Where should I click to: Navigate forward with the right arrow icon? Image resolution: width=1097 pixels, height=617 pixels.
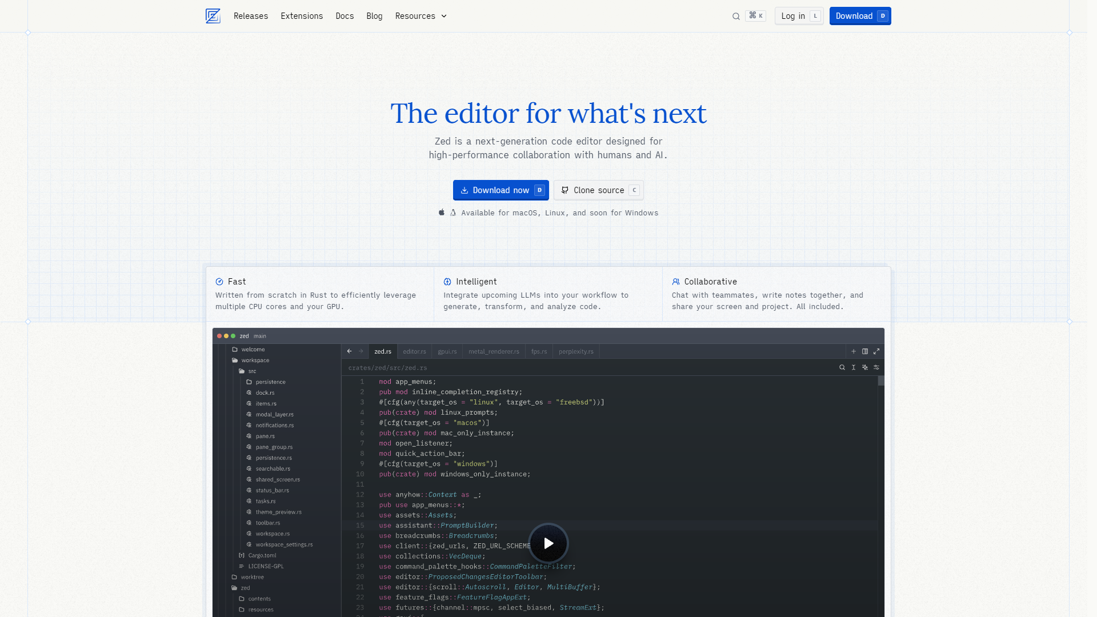click(362, 351)
